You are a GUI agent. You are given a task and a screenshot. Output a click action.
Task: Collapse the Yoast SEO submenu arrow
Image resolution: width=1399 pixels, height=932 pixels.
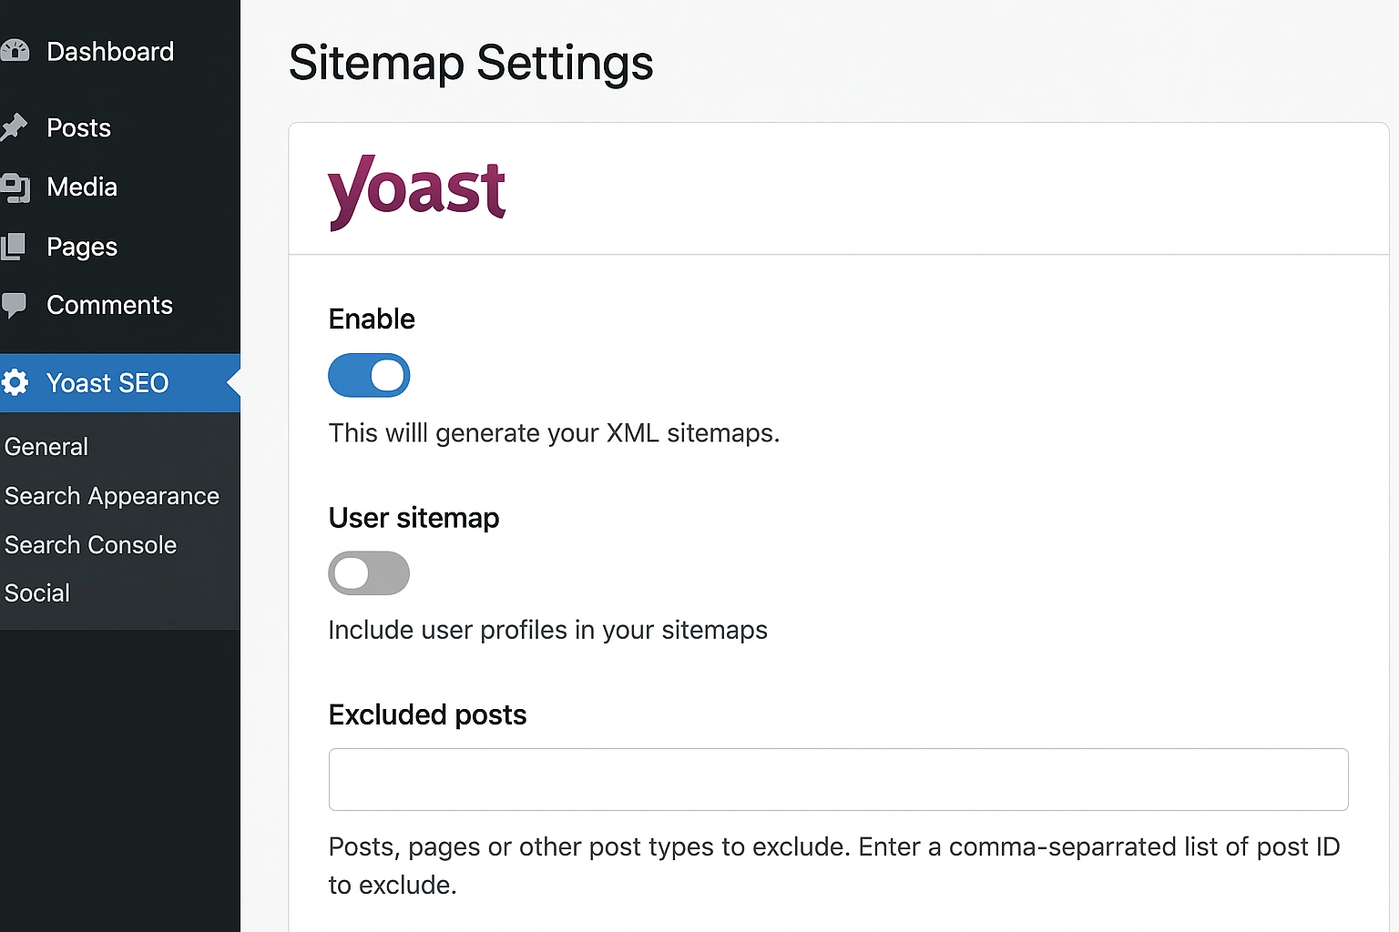tap(233, 383)
